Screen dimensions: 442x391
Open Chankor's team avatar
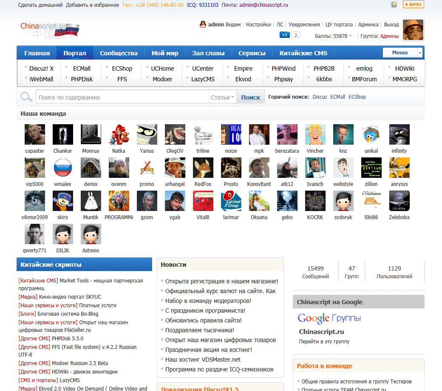[62, 134]
